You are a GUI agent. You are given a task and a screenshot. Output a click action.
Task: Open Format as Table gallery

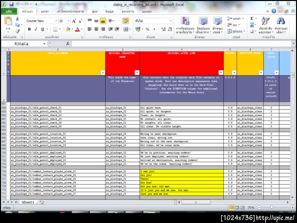(x=203, y=25)
